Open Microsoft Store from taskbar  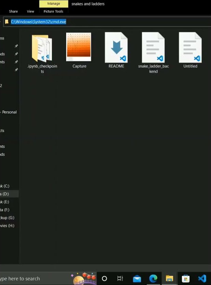(x=186, y=279)
